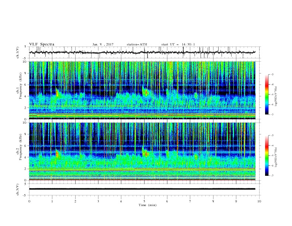Click the "ch.2 Frequency (kHz)" axis label
Image resolution: width=292 pixels, height=226 pixels.
pos(19,147)
